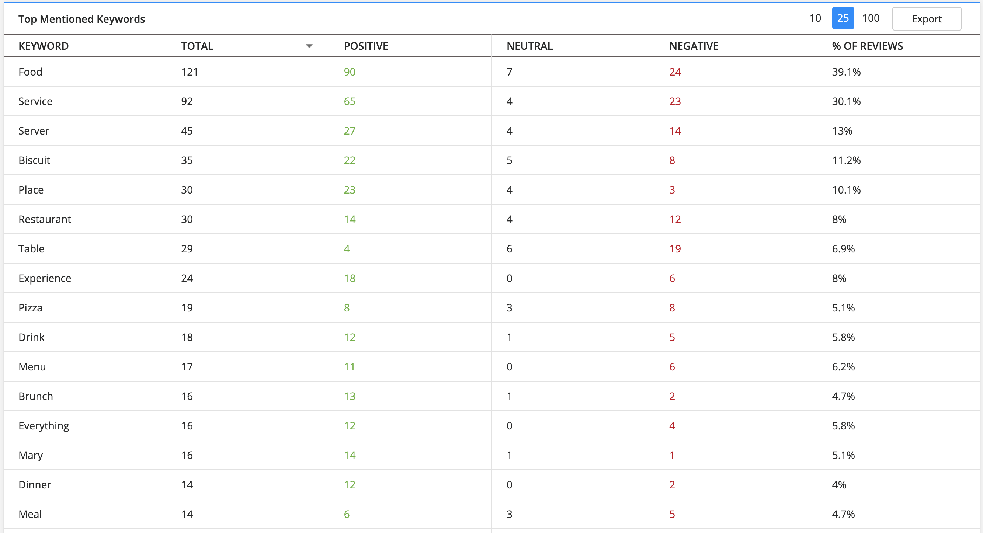Click the Mary keyword
983x533 pixels.
[x=31, y=456]
